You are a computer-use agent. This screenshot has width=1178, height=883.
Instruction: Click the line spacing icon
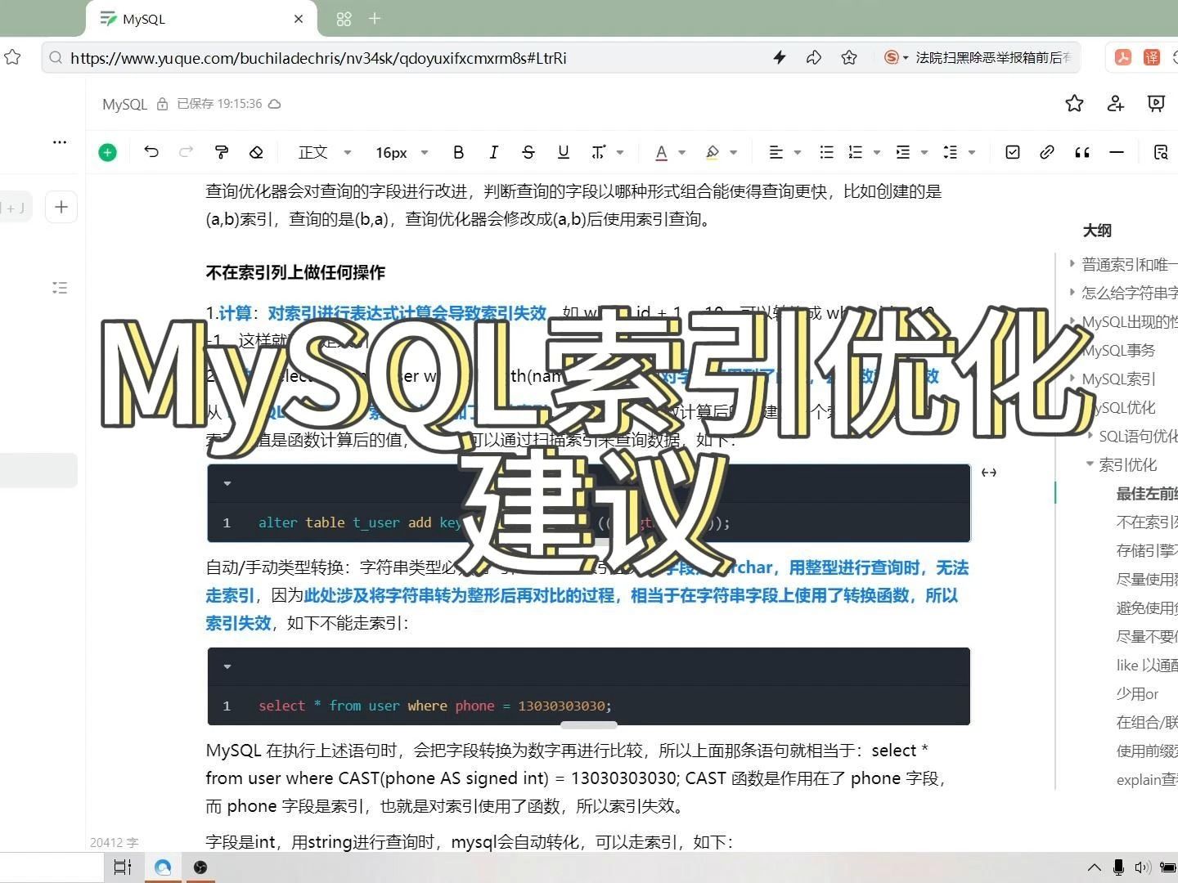[951, 152]
